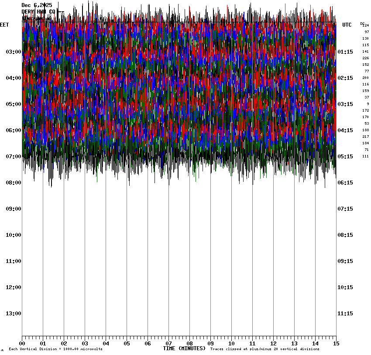Click the DC offset value 226
This screenshot has width=371, height=355.
point(365,58)
